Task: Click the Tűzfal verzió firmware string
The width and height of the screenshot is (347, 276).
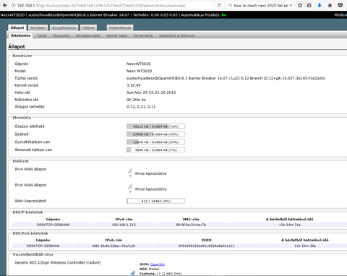Action: (226, 78)
